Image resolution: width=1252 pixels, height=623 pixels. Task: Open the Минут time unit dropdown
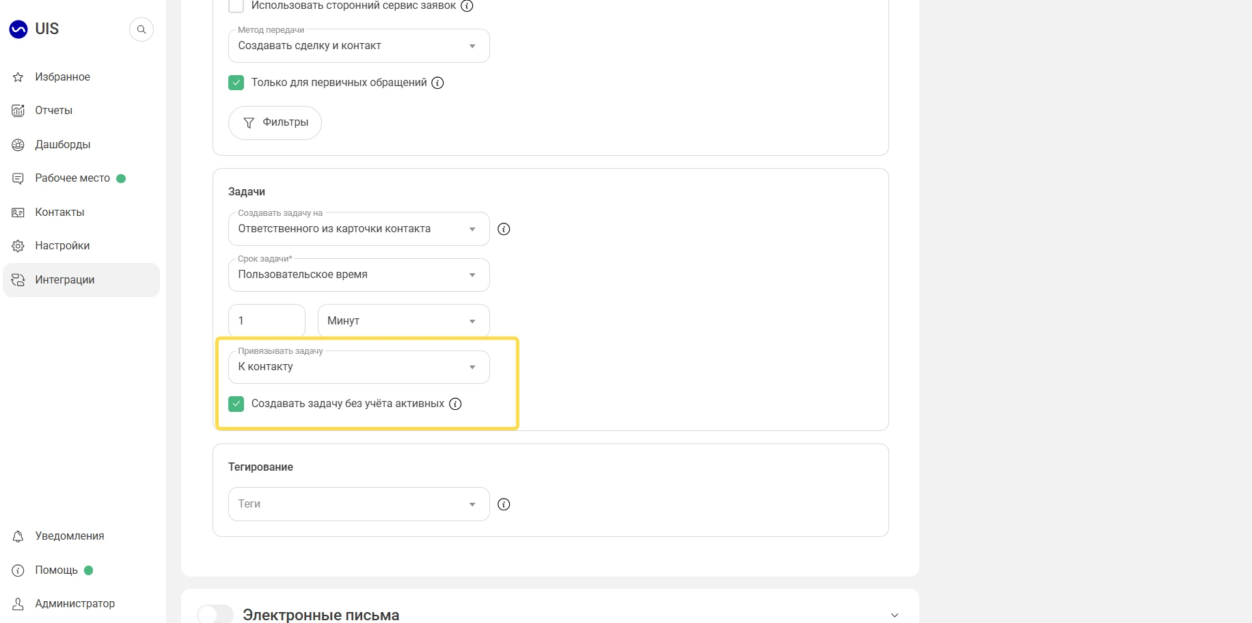point(403,321)
